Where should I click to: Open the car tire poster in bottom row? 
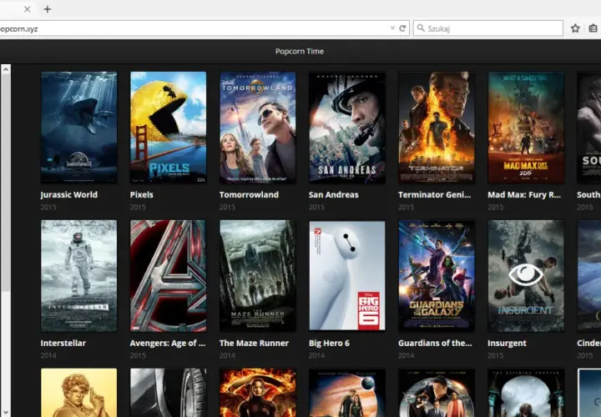pos(169,393)
